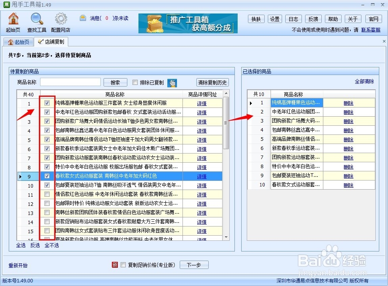The image size is (388, 286).
Task: Check the box for 包邮限时特价 row
Action: [x=47, y=203]
